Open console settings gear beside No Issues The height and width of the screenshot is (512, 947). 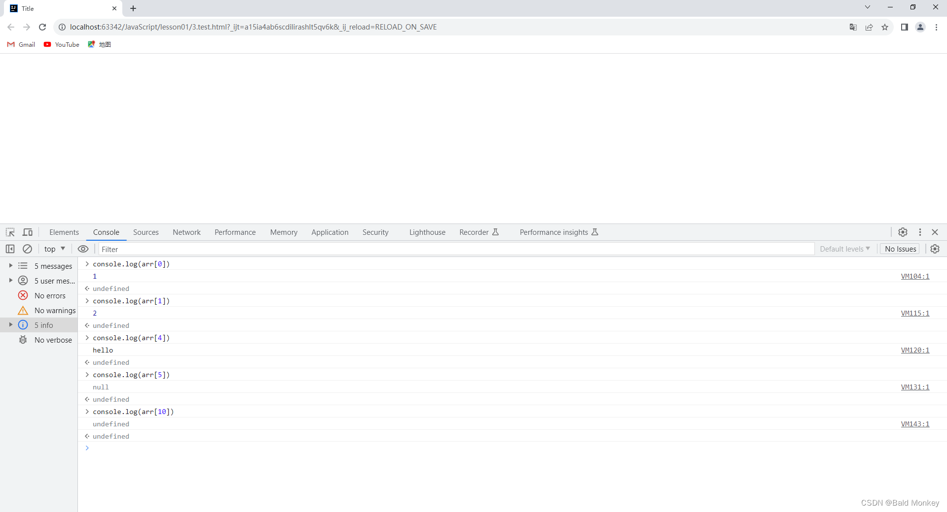935,249
